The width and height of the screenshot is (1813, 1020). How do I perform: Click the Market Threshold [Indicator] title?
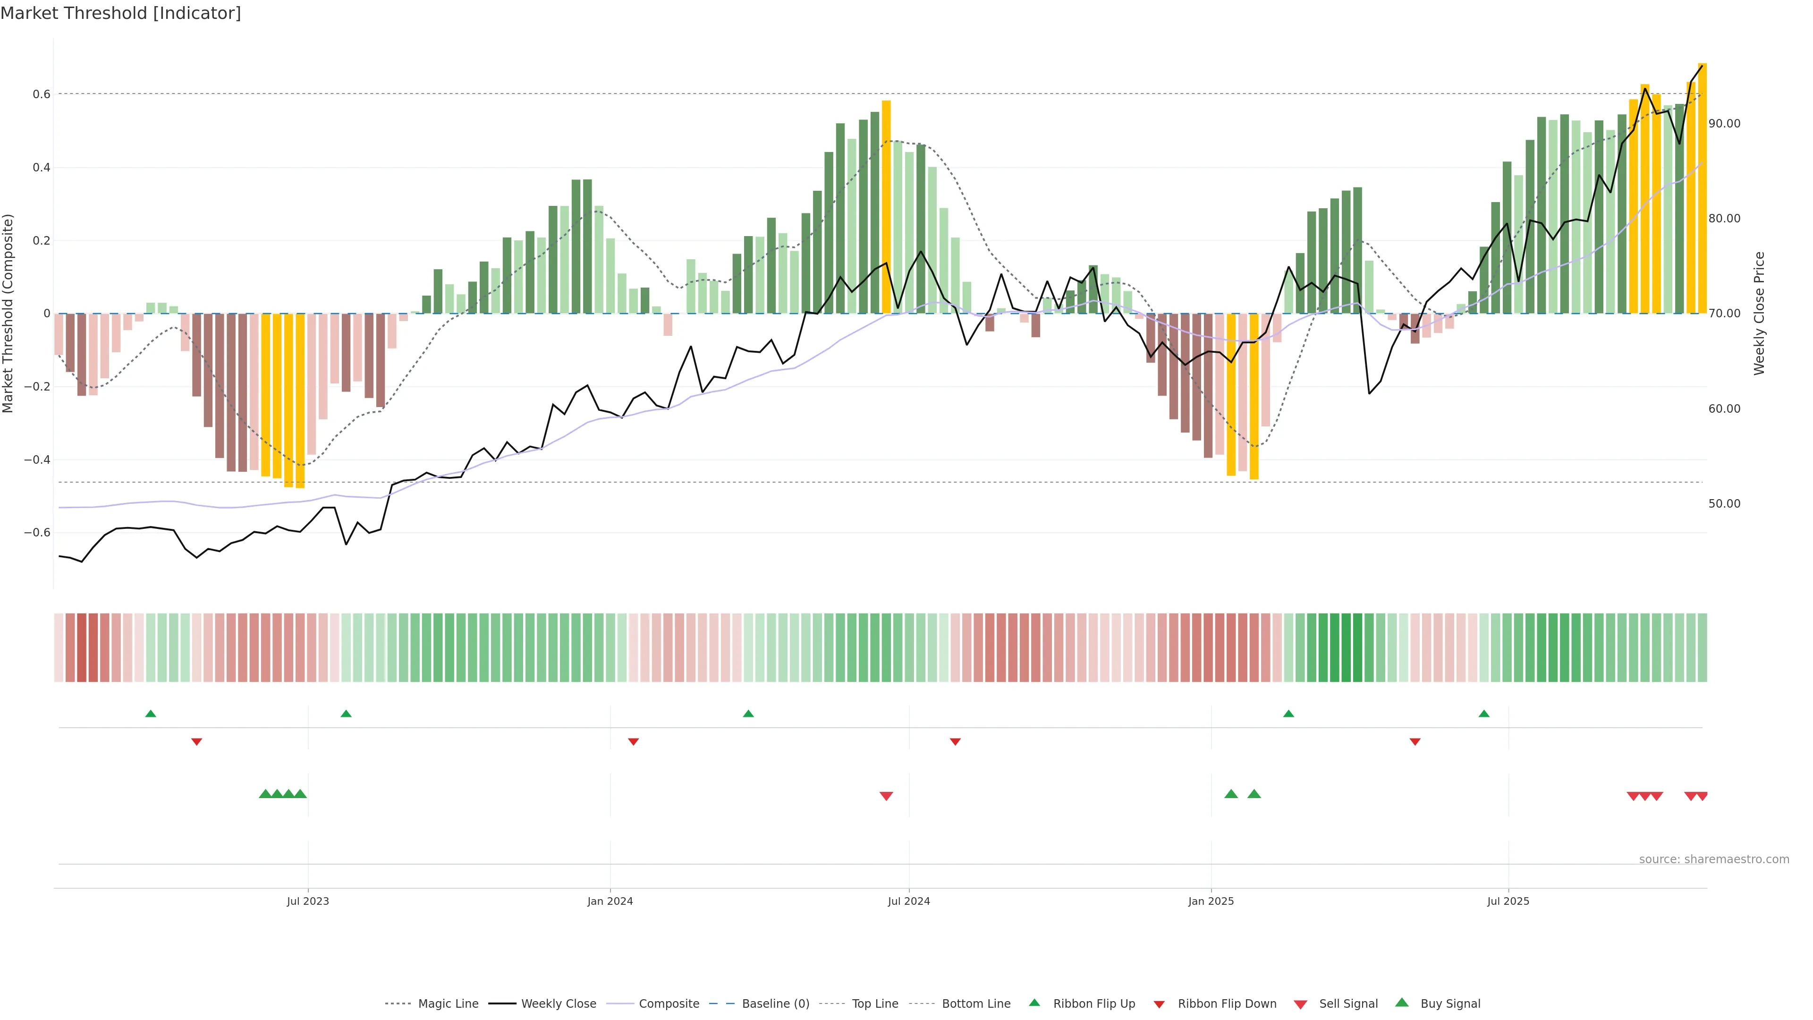[x=120, y=13]
